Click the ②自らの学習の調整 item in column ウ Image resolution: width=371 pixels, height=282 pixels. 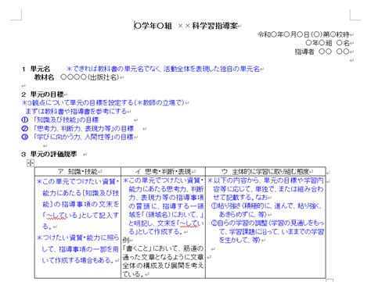[268, 231]
